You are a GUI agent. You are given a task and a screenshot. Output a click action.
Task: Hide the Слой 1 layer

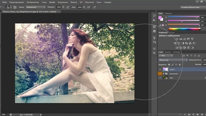pyautogui.click(x=160, y=70)
